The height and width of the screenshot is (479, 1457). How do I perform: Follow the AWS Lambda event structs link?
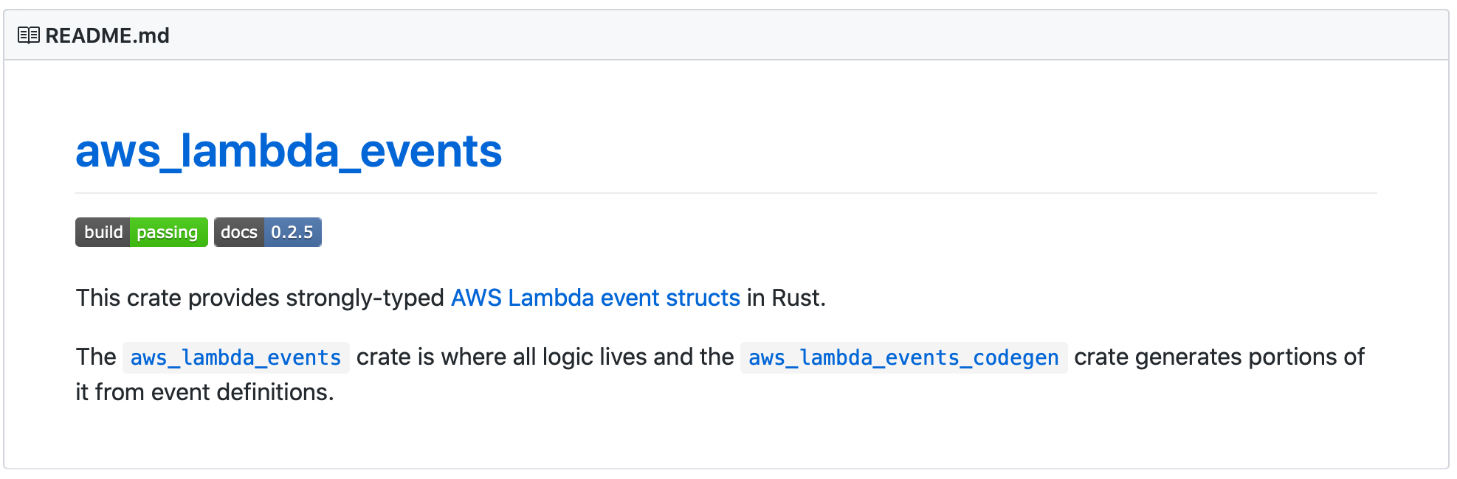[595, 298]
